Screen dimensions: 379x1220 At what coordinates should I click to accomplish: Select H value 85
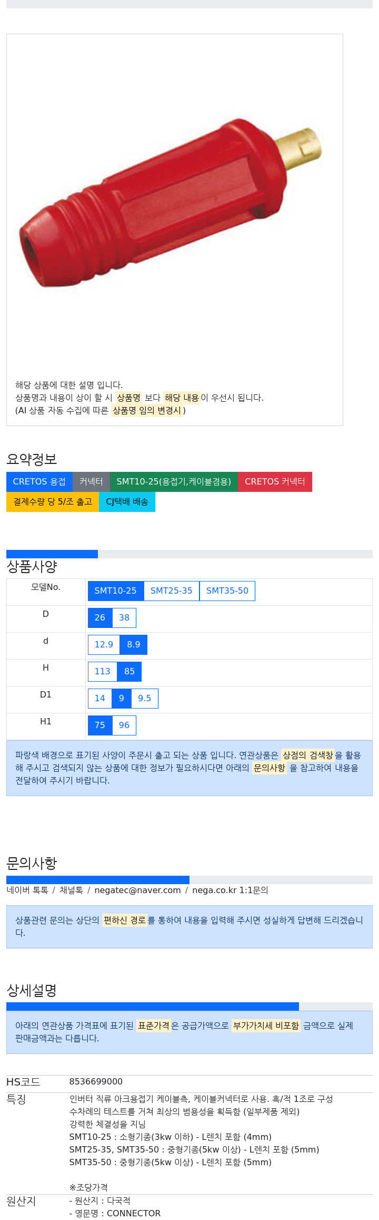(129, 672)
